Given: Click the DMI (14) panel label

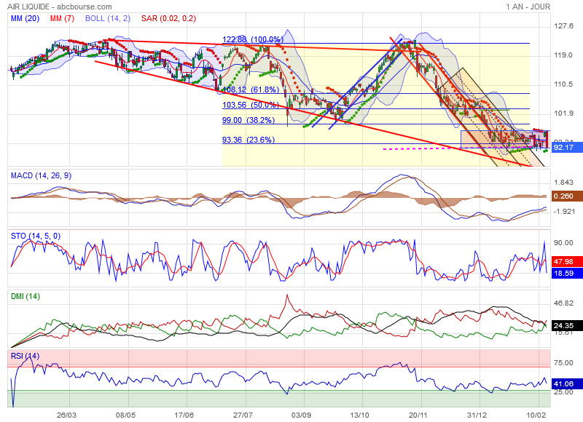Looking at the screenshot, I should tap(26, 297).
